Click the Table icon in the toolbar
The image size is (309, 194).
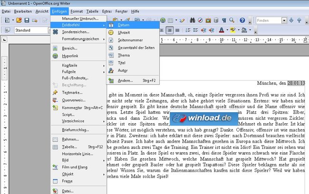(171, 20)
